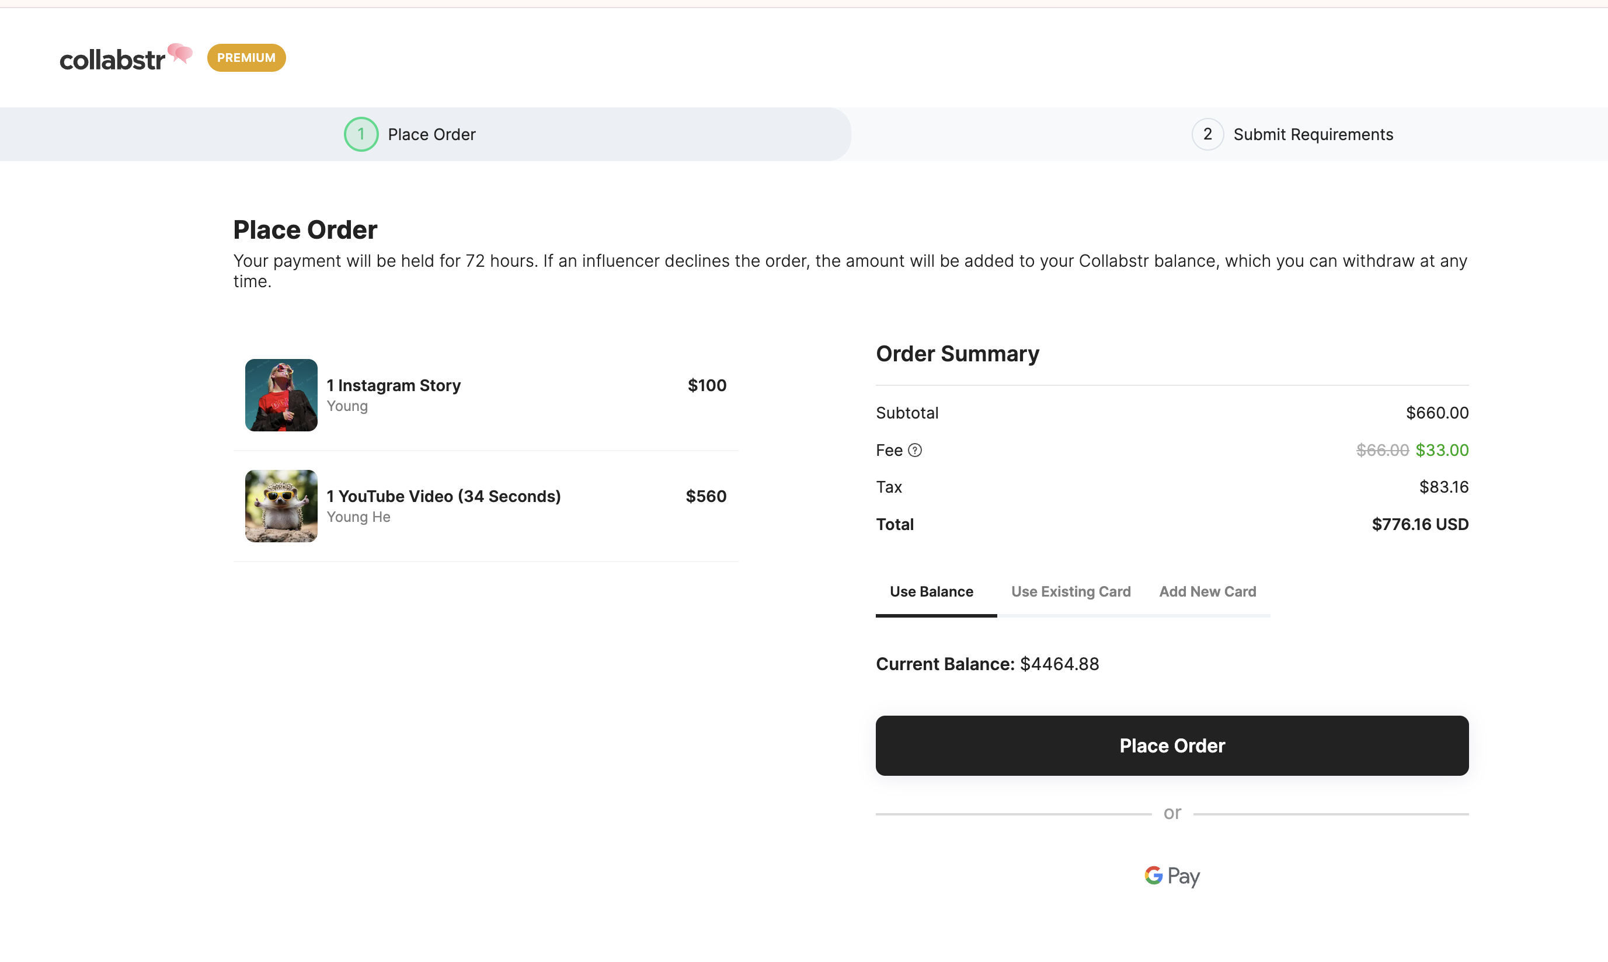Click the collabstr logo
Viewport: 1608px width, 962px height.
click(127, 58)
